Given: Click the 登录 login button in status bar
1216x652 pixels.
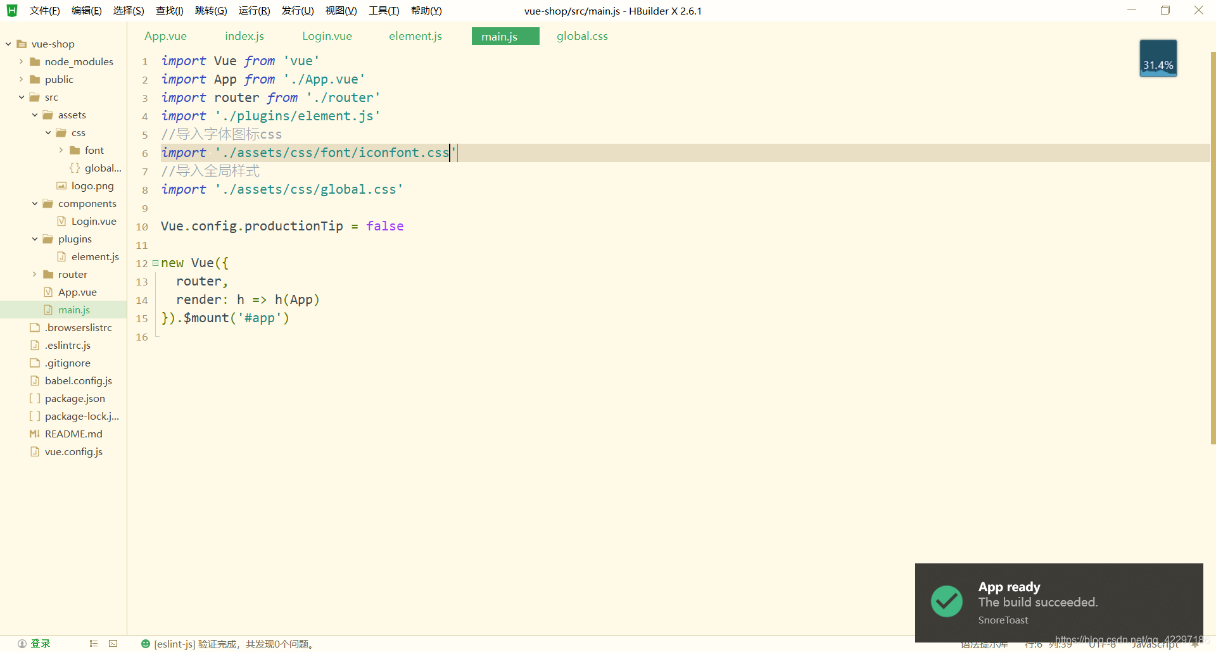Looking at the screenshot, I should [x=41, y=644].
